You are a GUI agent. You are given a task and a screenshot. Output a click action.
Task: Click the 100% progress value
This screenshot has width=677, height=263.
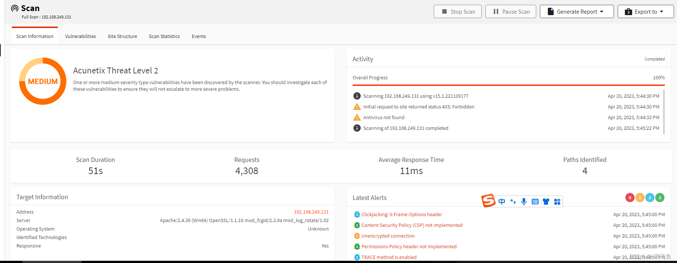click(659, 77)
